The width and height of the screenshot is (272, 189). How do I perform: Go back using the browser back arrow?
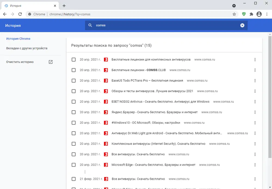click(x=5, y=14)
